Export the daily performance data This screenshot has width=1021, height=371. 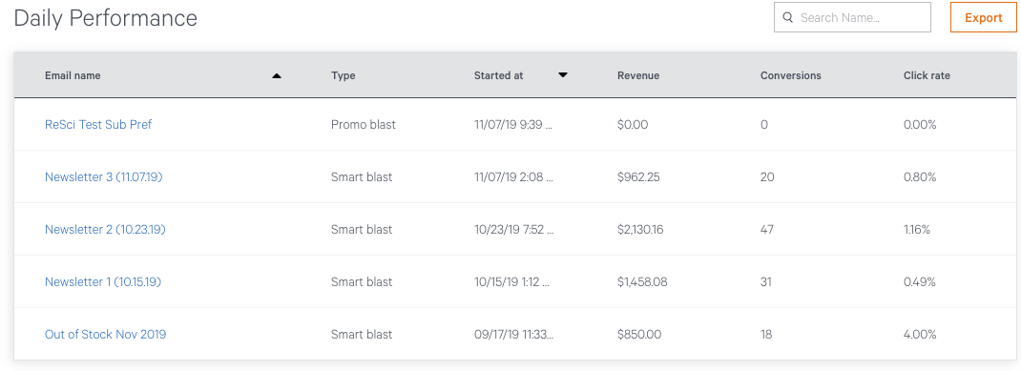pos(983,17)
